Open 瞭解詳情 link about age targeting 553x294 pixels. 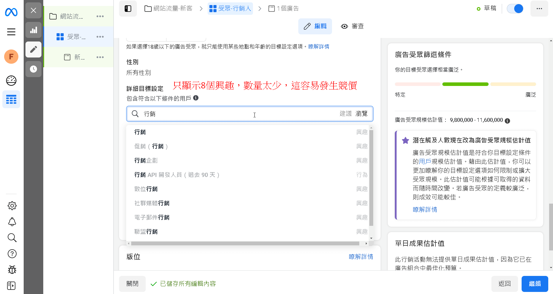tap(319, 47)
